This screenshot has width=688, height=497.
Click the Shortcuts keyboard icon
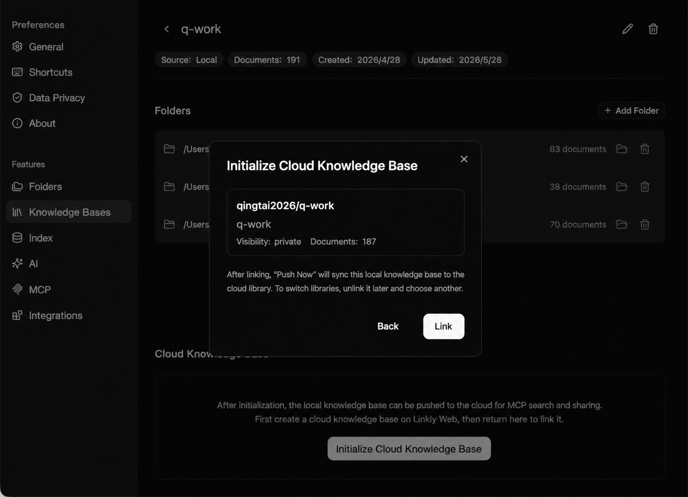click(17, 72)
